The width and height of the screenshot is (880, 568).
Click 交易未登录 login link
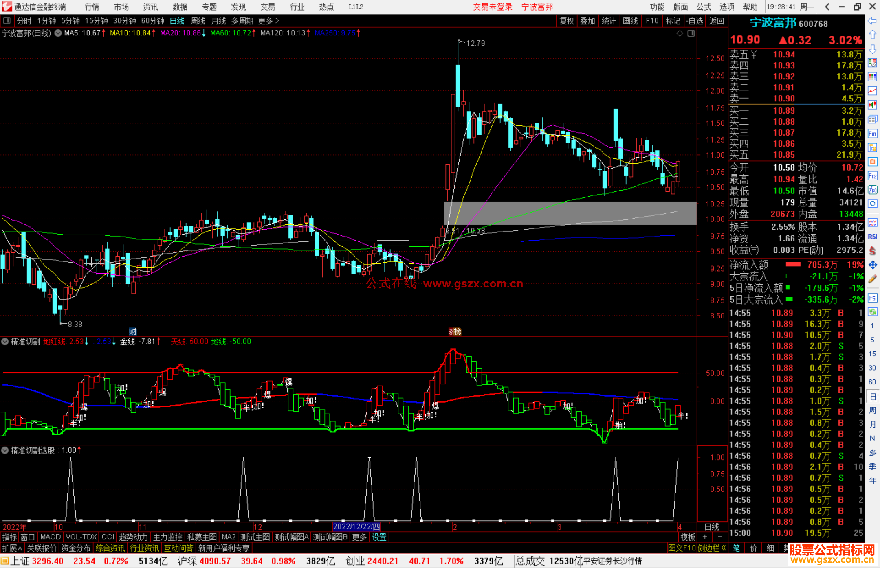[493, 7]
